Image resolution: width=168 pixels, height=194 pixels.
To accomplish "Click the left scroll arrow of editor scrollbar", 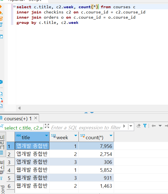I will (19, 108).
